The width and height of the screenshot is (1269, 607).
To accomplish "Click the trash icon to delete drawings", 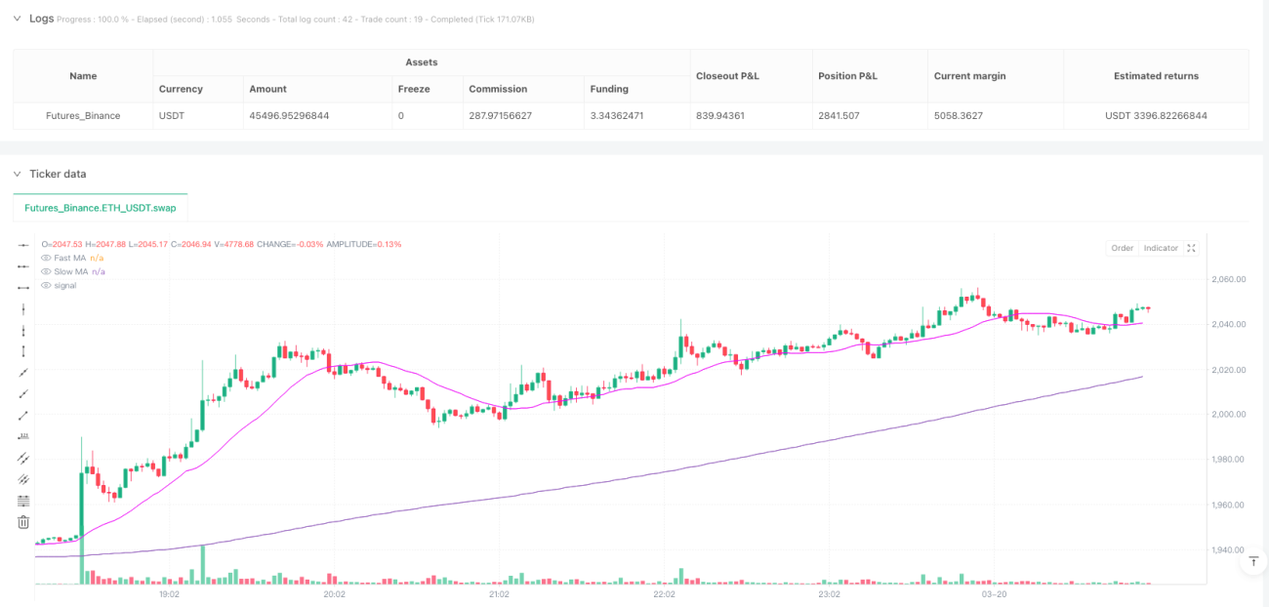I will [23, 522].
